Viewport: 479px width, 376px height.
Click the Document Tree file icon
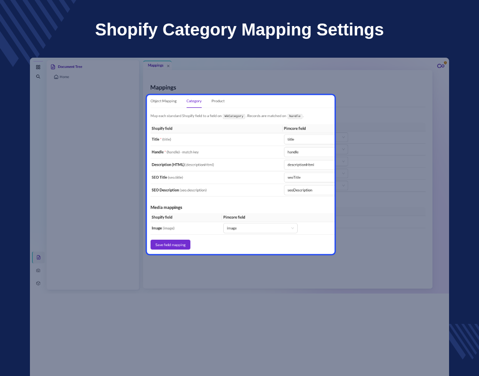tap(53, 67)
